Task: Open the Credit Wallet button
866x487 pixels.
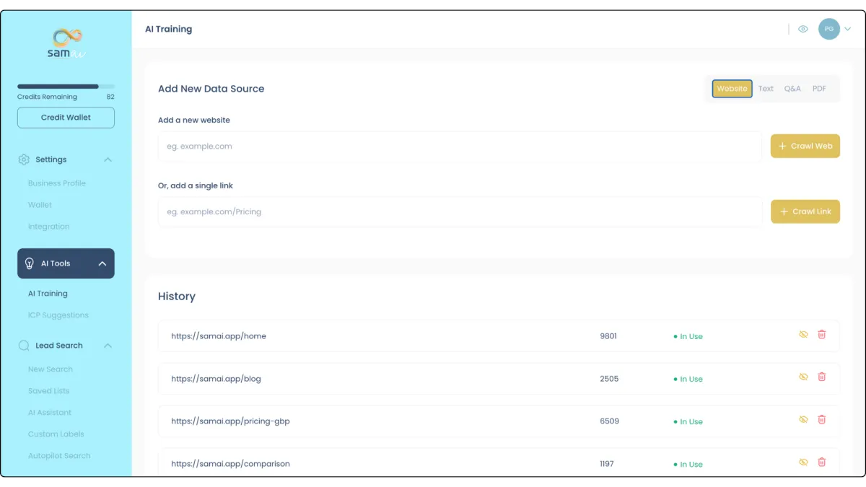Action: point(66,118)
